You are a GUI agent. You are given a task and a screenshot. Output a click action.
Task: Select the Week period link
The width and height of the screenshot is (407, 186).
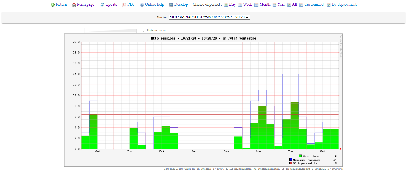pos(247,4)
